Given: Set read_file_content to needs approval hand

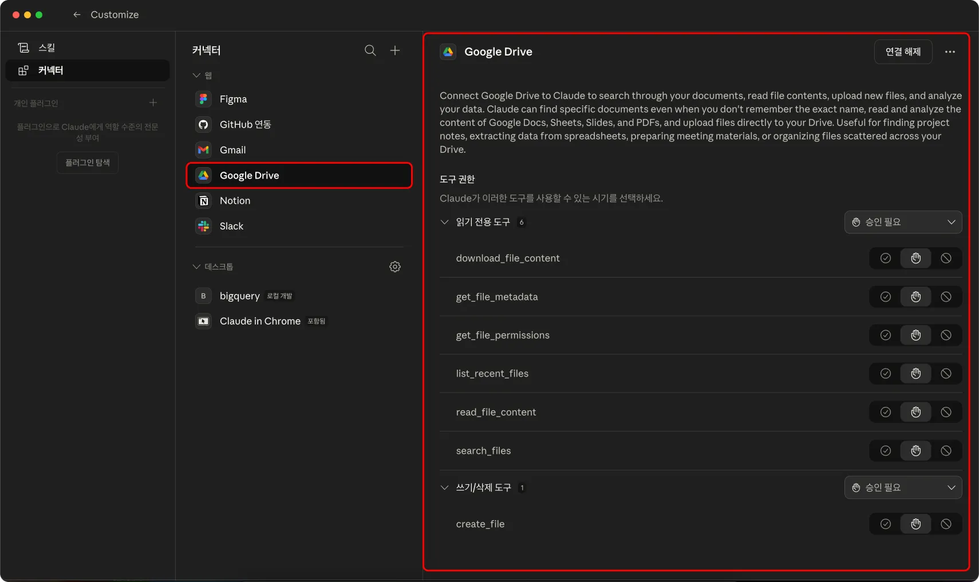Looking at the screenshot, I should tap(915, 412).
